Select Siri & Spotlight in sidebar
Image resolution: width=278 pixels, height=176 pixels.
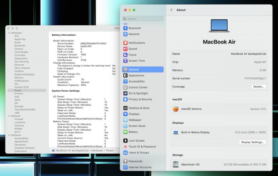138,93
